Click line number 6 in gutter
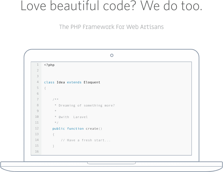The image size is (223, 172). 38,94
